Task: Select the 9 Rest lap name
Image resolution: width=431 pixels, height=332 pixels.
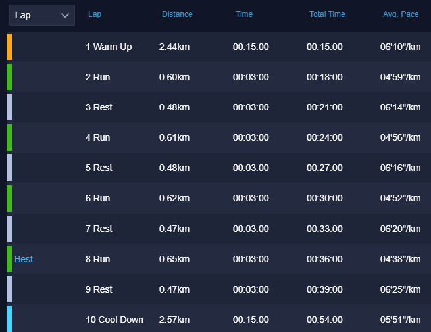Action: (99, 289)
